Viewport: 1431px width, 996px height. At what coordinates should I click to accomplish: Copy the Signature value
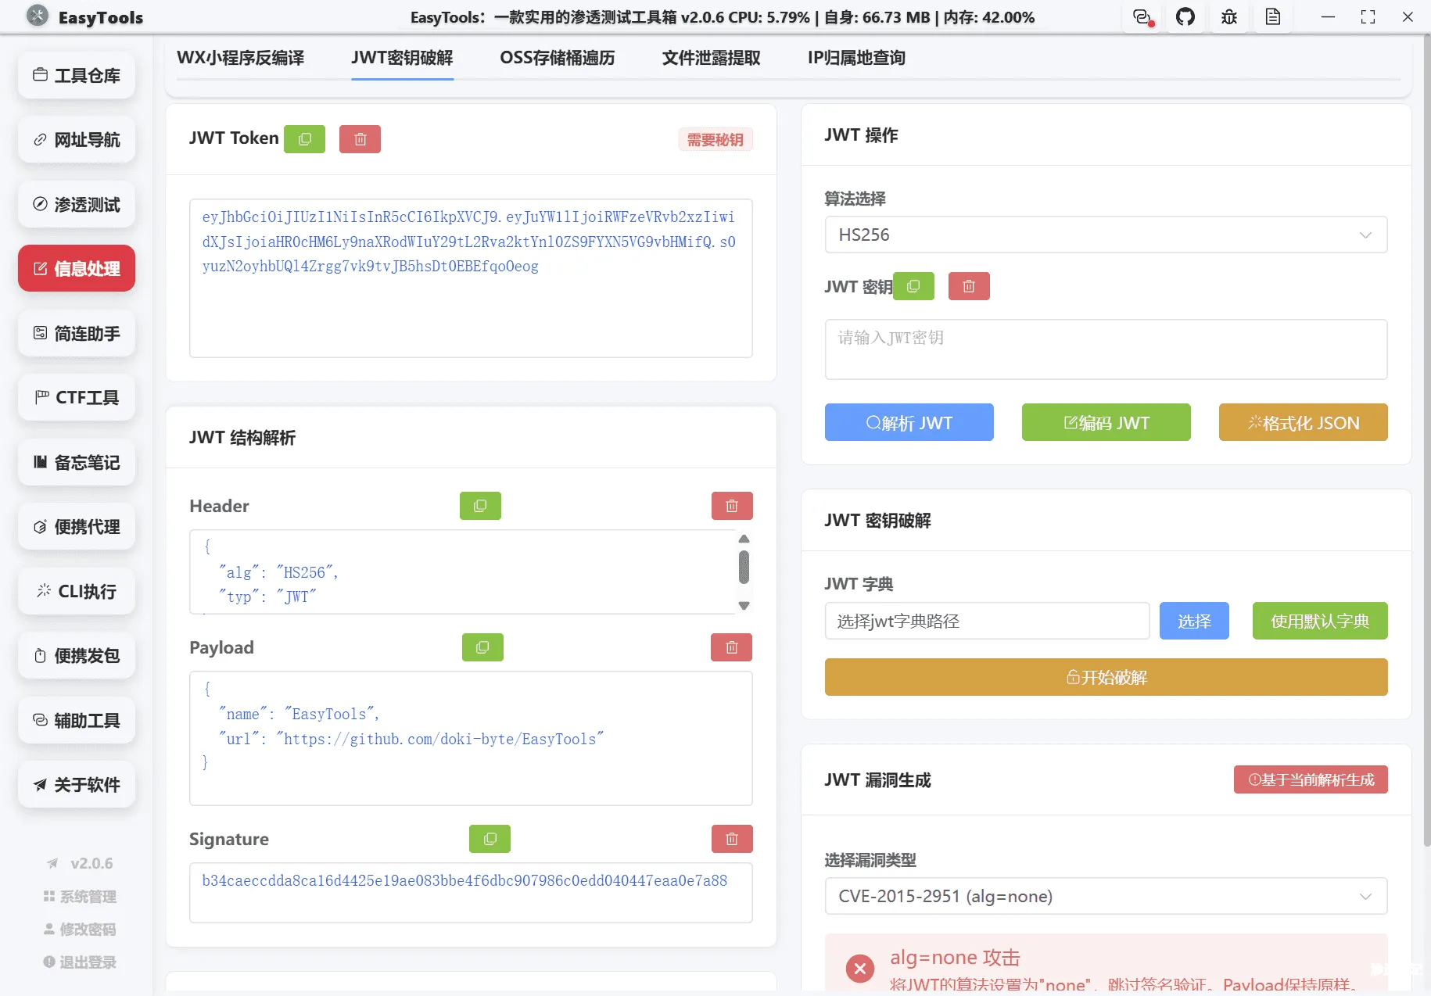pos(490,838)
